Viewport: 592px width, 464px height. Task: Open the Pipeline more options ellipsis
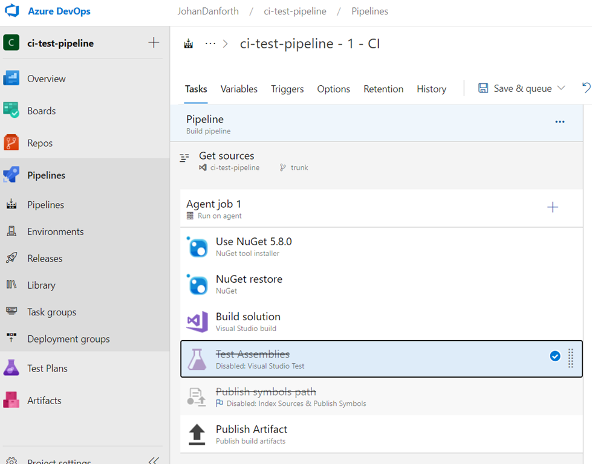pos(560,121)
